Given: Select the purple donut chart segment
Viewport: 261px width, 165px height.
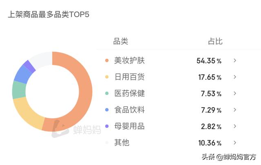Looking at the screenshot, I should coord(29,66).
